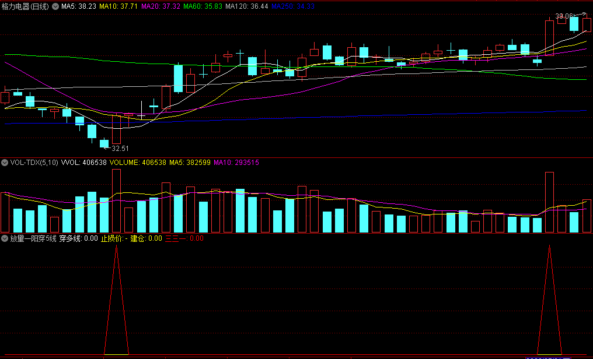The width and height of the screenshot is (593, 359).
Task: Click the VVOL: 406538 value
Action: [x=84, y=163]
